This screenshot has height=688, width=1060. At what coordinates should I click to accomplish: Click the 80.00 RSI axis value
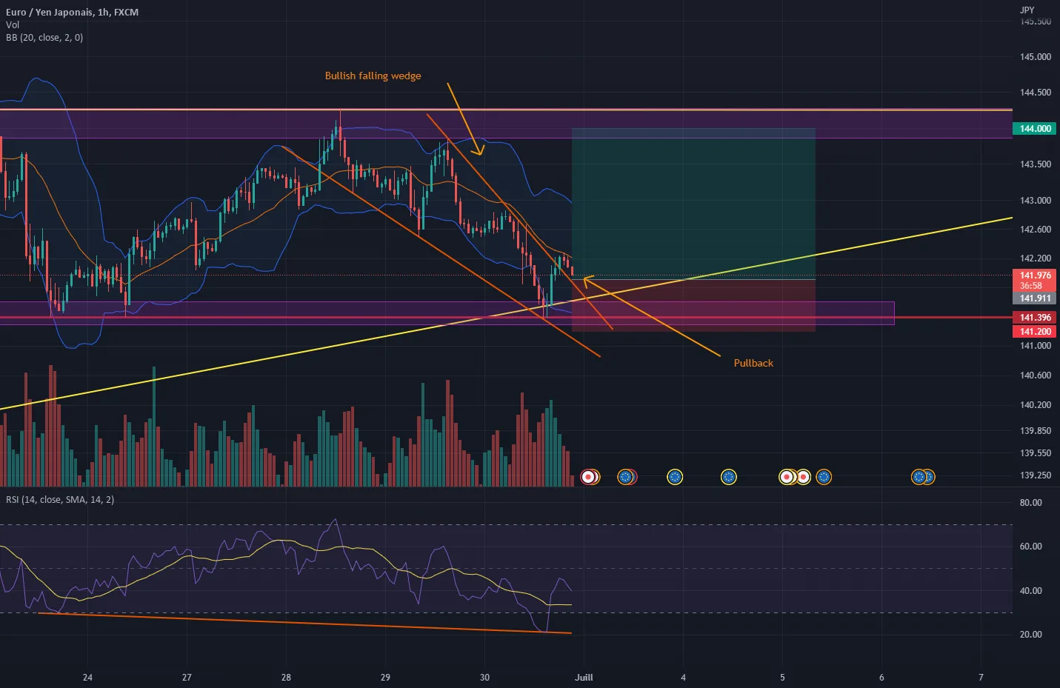tap(1030, 503)
